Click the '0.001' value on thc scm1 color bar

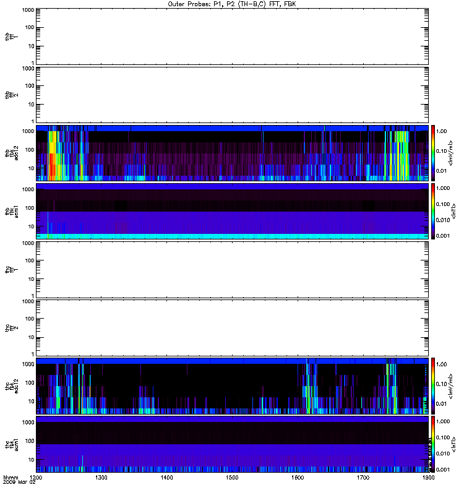[x=443, y=470]
